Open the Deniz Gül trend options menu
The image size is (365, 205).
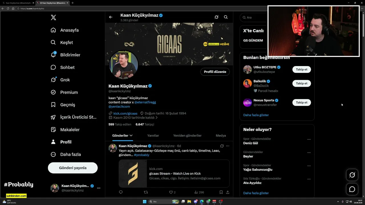tap(309, 140)
